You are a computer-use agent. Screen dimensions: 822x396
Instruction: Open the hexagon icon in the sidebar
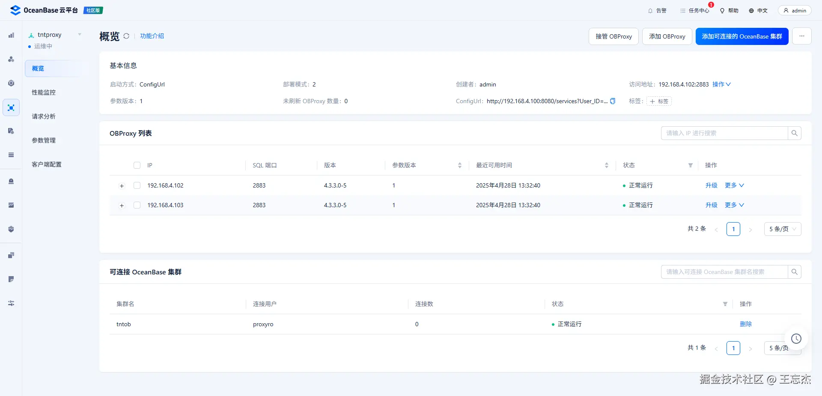pyautogui.click(x=11, y=83)
